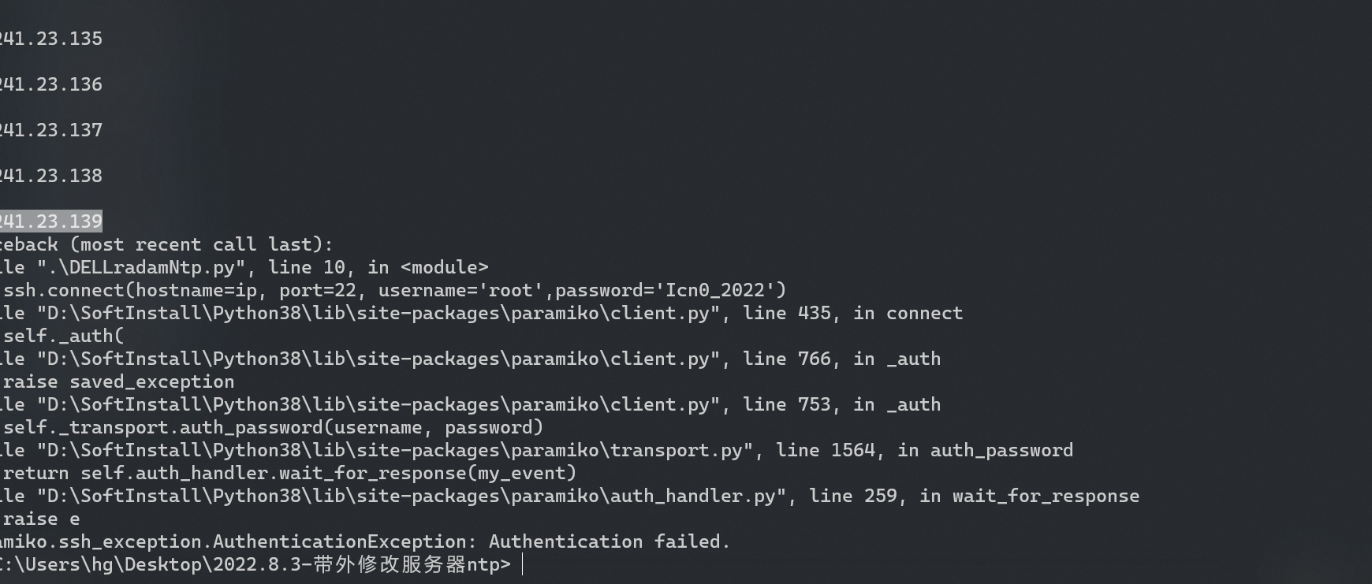Click the IP line ending 241.23.136
This screenshot has height=584, width=1372.
pyautogui.click(x=51, y=84)
